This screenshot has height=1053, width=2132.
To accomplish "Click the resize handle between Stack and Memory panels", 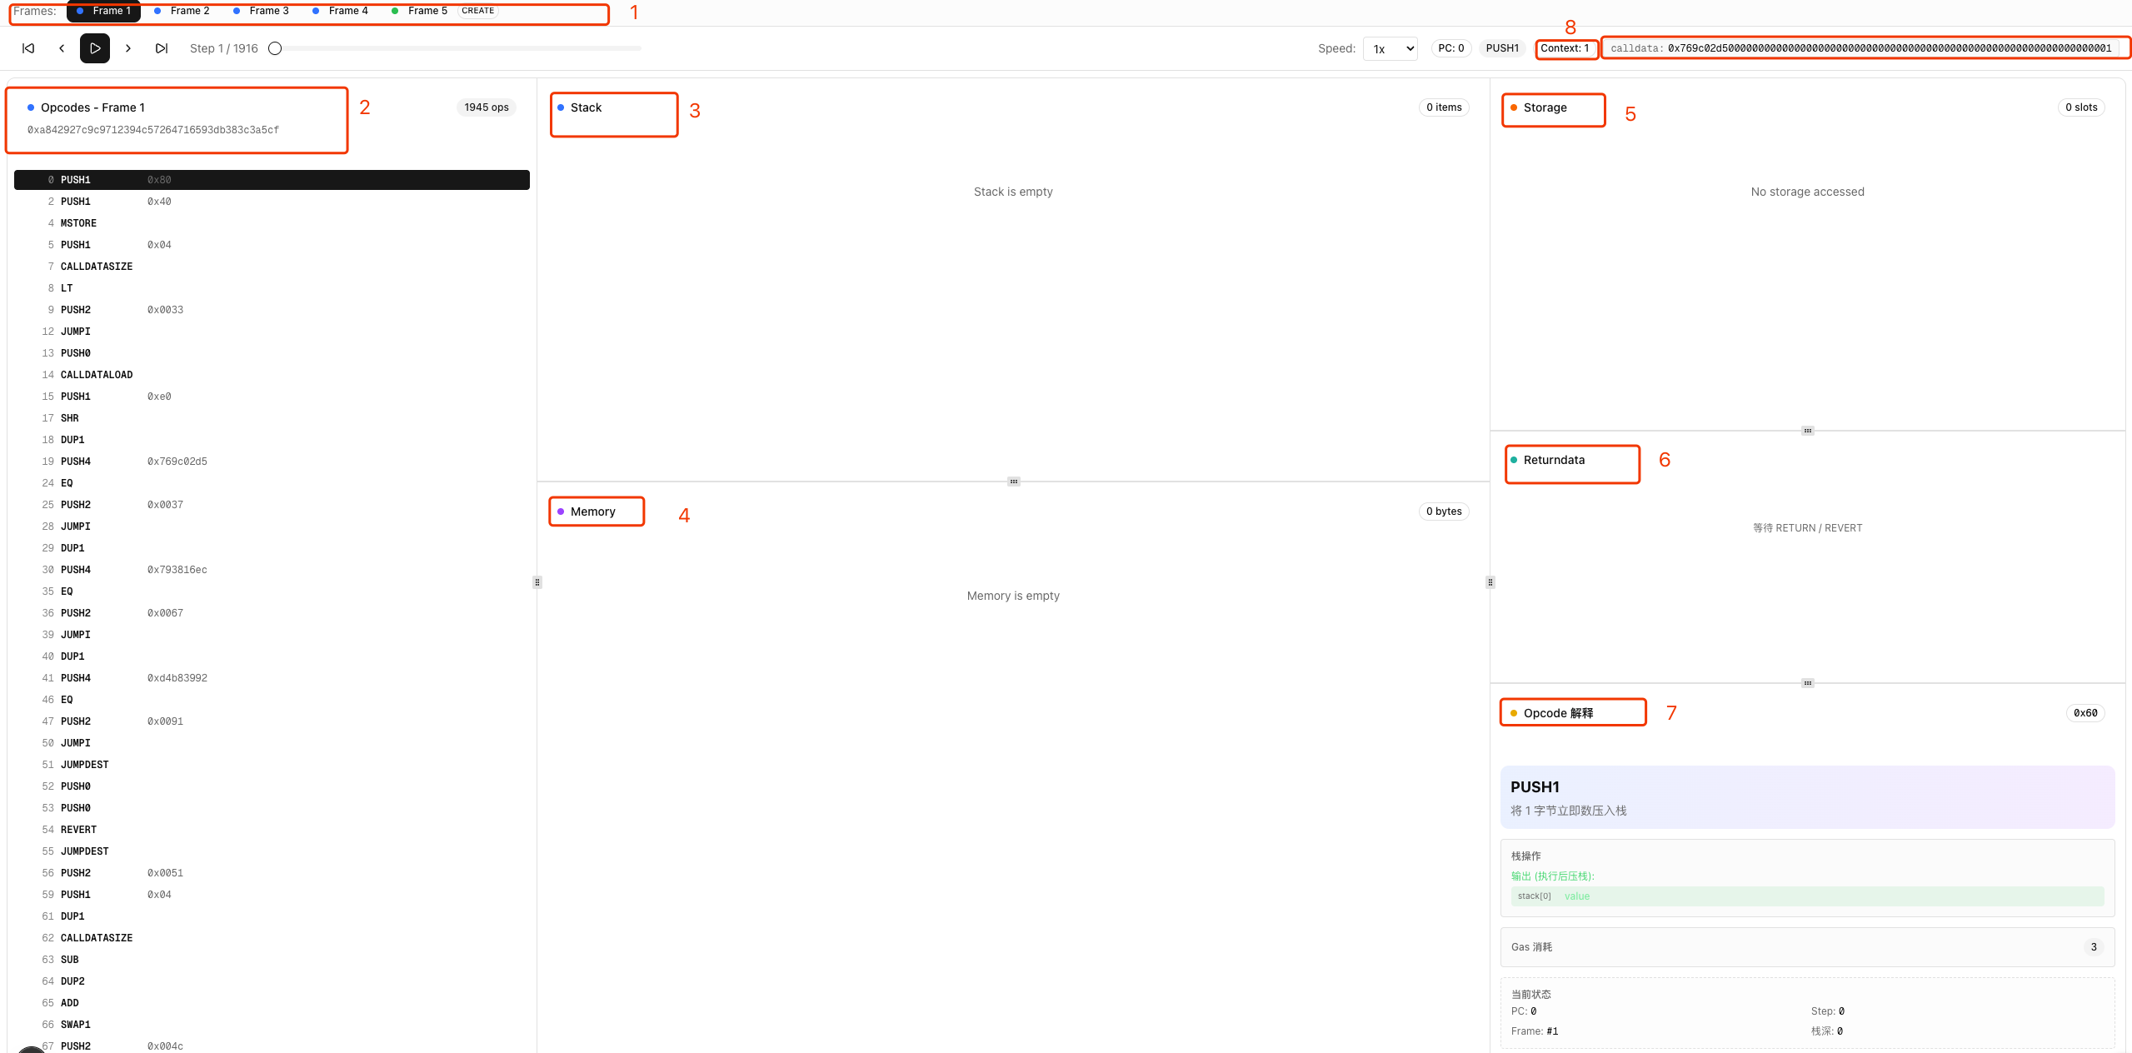I will 1013,482.
